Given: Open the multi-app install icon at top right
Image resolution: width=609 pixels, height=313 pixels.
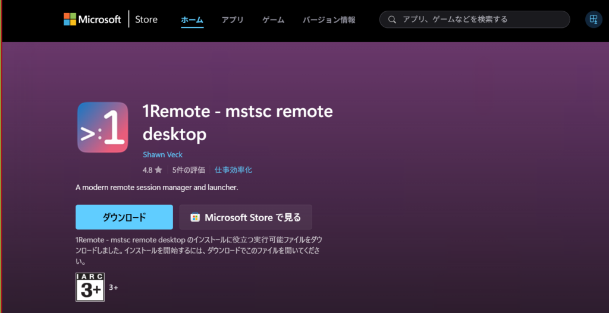Looking at the screenshot, I should pos(593,20).
